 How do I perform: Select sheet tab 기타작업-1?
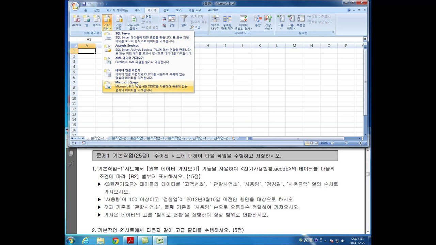(x=198, y=138)
